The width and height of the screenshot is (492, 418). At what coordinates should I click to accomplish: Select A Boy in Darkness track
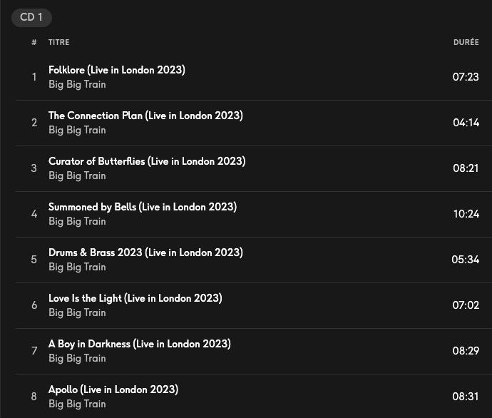(139, 344)
